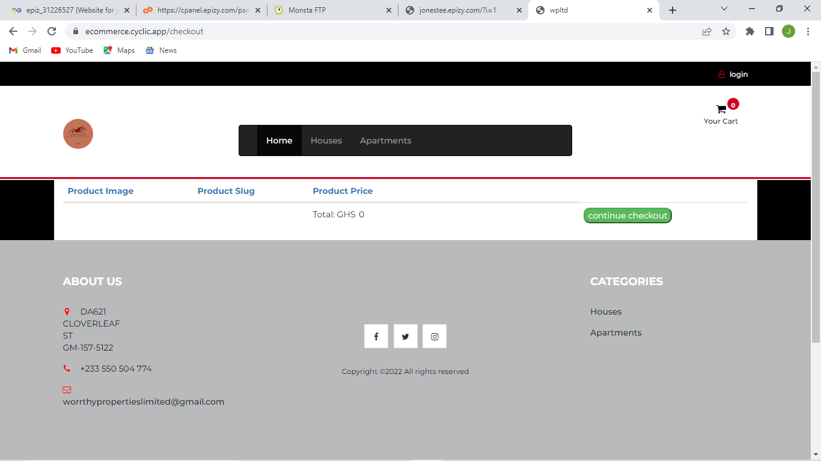Open the YouTube bookmark

[x=72, y=50]
